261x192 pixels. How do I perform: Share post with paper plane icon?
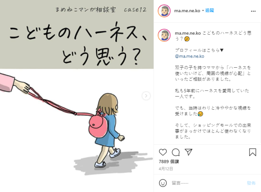point(188,152)
